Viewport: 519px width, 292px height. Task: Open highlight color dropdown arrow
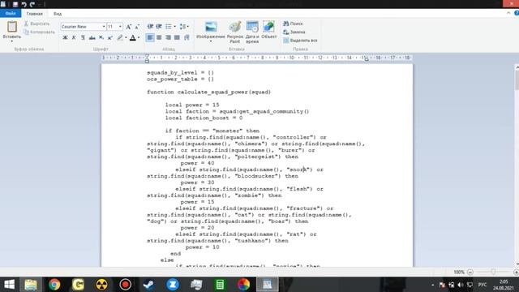[x=126, y=38]
